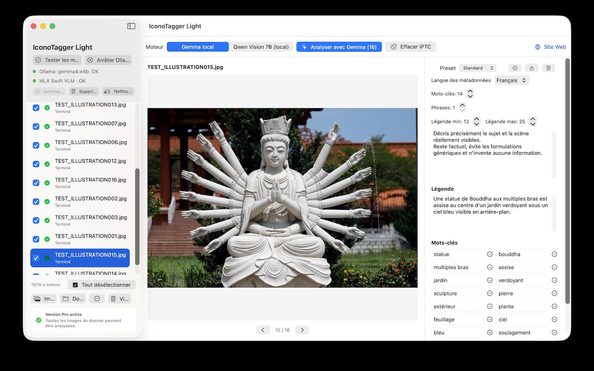Viewport: 594px width, 371px height.
Task: Select TEST_ILLUSTRATION007.jpg in the list
Action: coord(80,127)
